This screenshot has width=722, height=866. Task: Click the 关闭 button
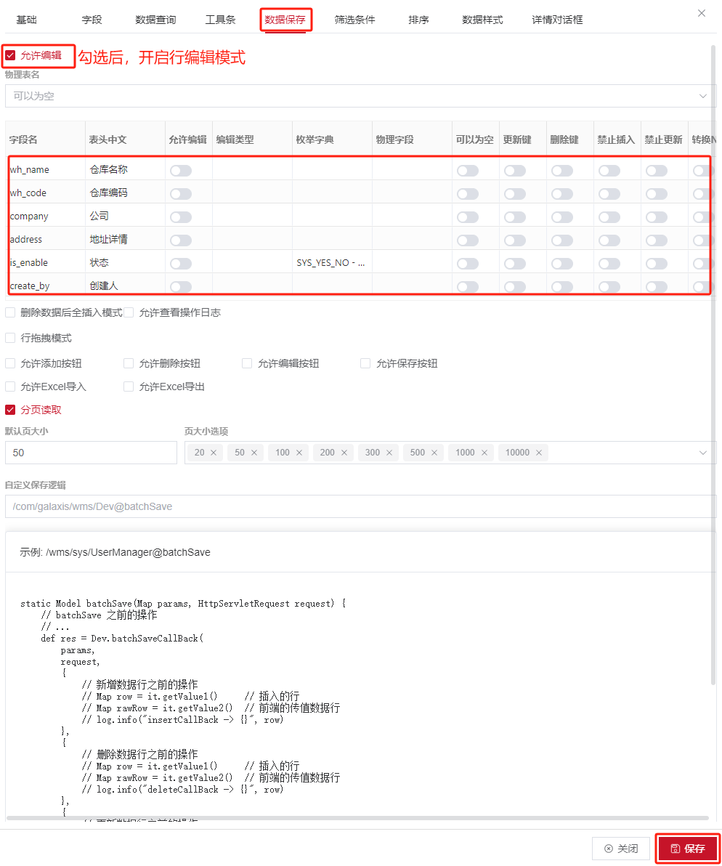click(x=621, y=849)
